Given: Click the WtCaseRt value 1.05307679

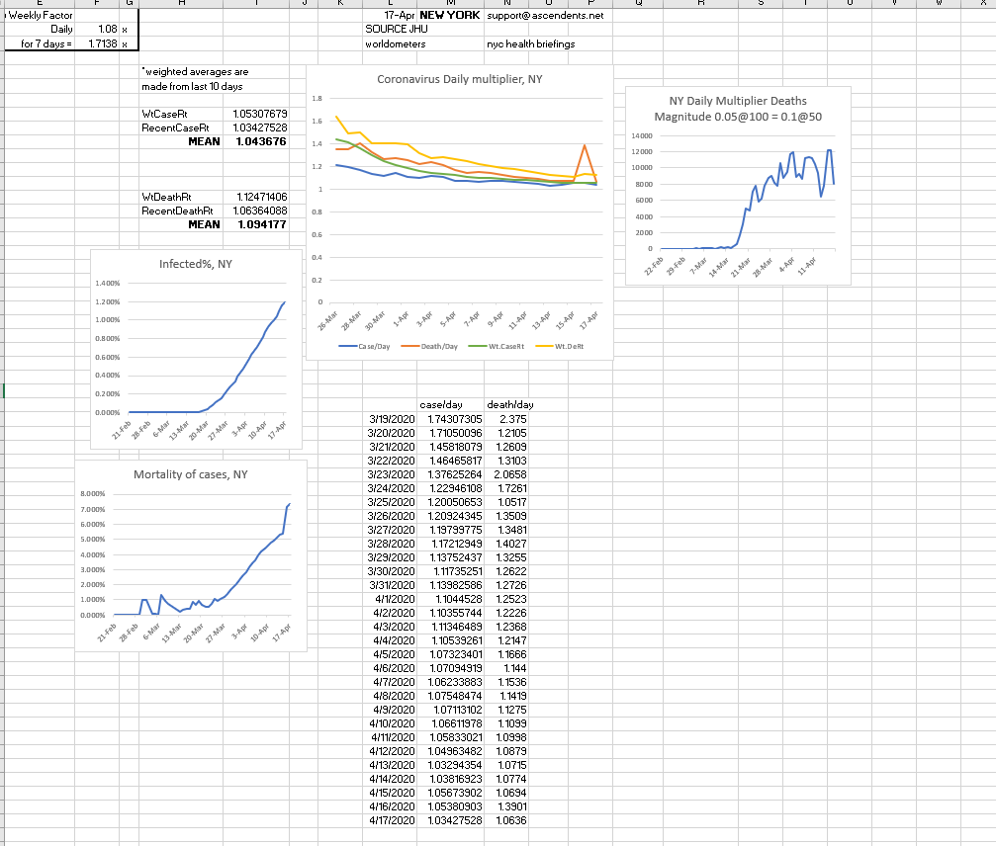Looking at the screenshot, I should (259, 115).
